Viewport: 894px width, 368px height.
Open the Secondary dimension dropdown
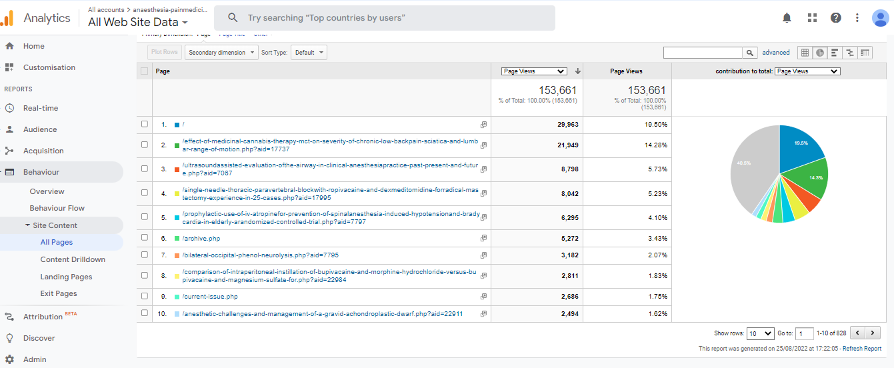(221, 53)
